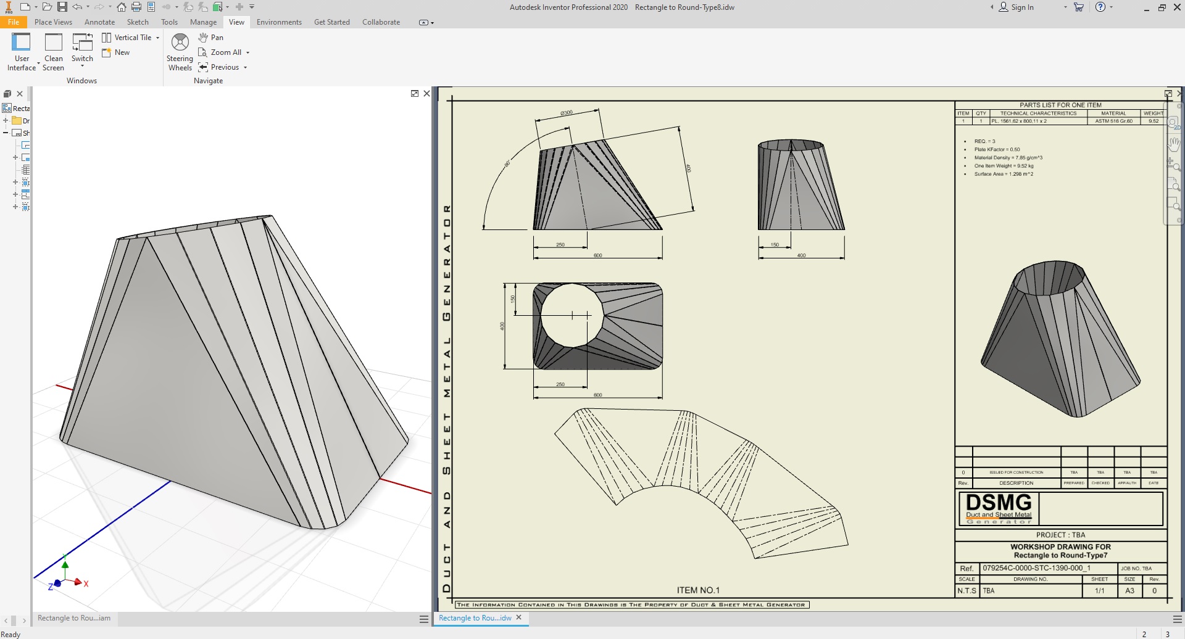Screen dimensions: 1185x639
Task: Switch to Rectangle to Rou...iam document tab
Action: click(74, 618)
